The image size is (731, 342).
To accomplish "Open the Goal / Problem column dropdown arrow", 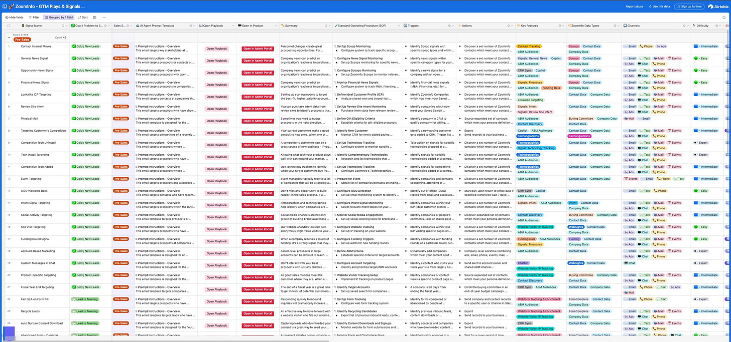I will (x=109, y=26).
